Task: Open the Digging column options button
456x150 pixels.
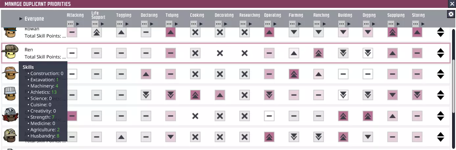Action: pos(366,24)
